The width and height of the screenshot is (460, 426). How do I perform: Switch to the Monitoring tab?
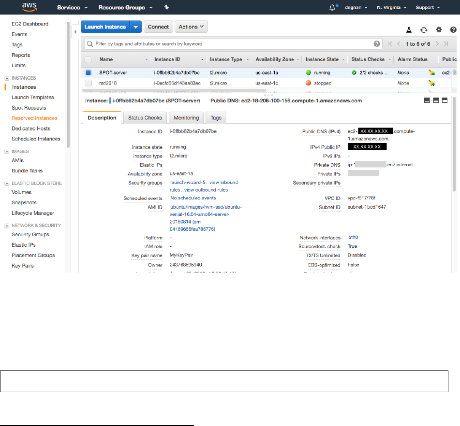186,117
